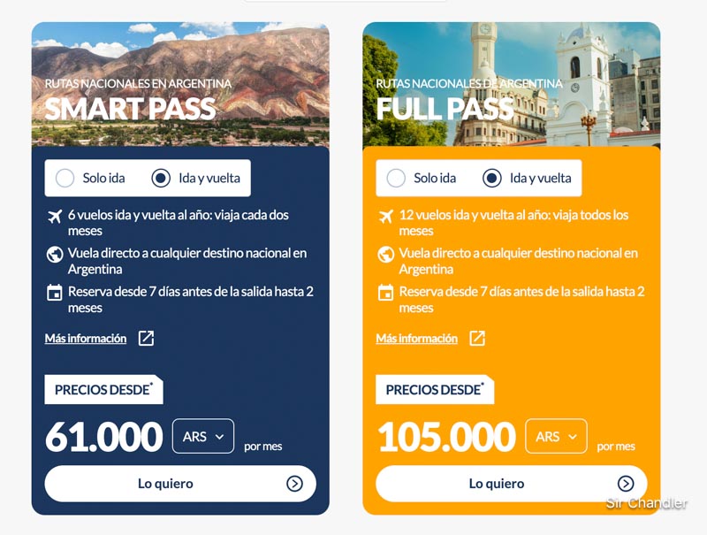Click the globe icon in Full Pass card
This screenshot has height=535, width=707.
click(385, 255)
